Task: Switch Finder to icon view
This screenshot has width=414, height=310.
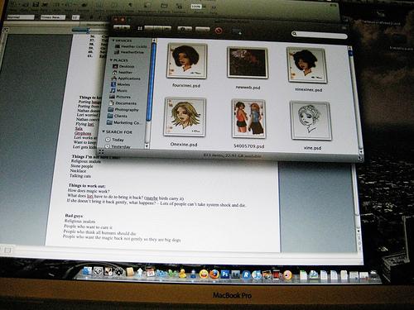Action: point(140,28)
